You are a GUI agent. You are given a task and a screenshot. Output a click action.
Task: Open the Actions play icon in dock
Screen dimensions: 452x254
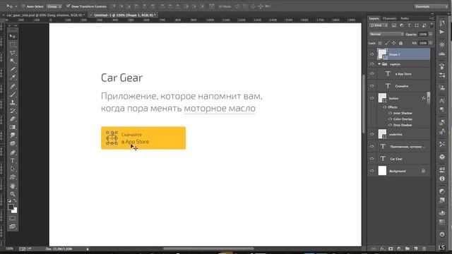[x=442, y=32]
